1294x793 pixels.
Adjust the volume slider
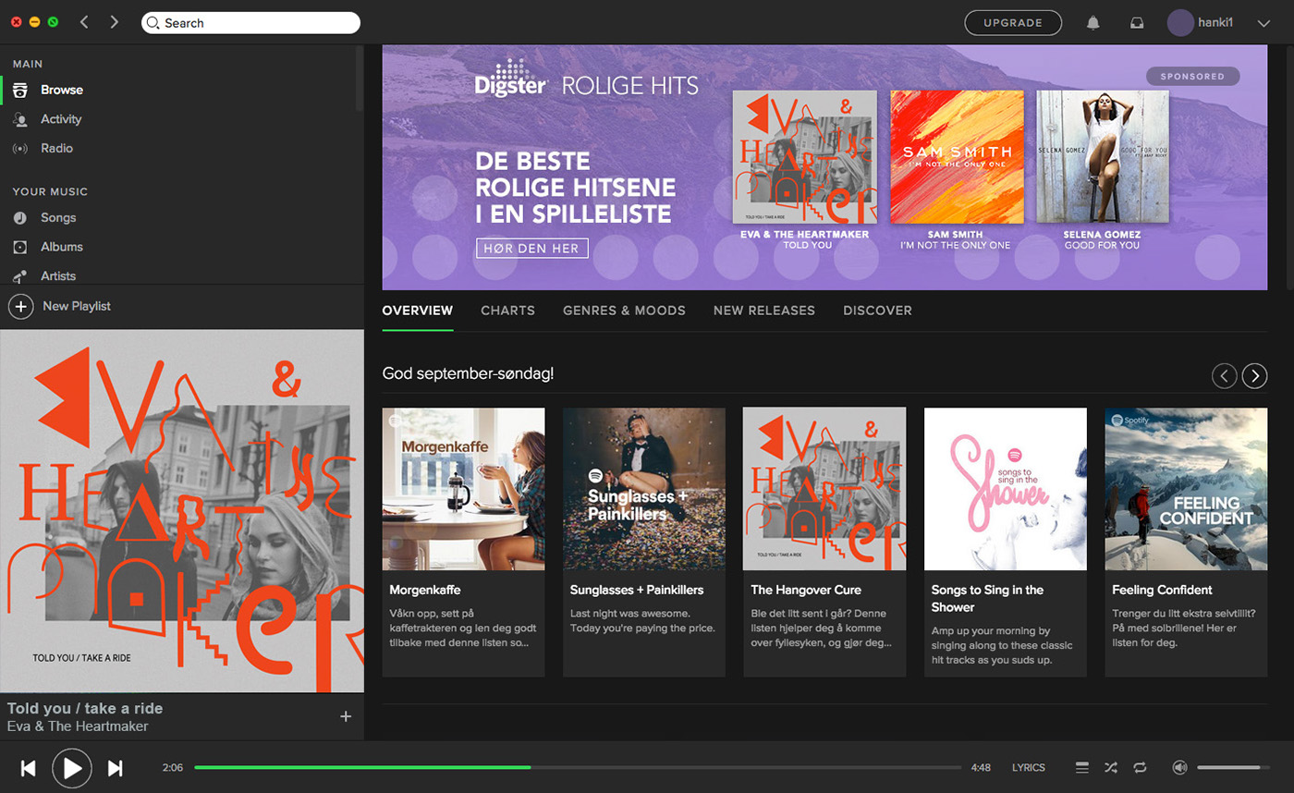coord(1234,767)
